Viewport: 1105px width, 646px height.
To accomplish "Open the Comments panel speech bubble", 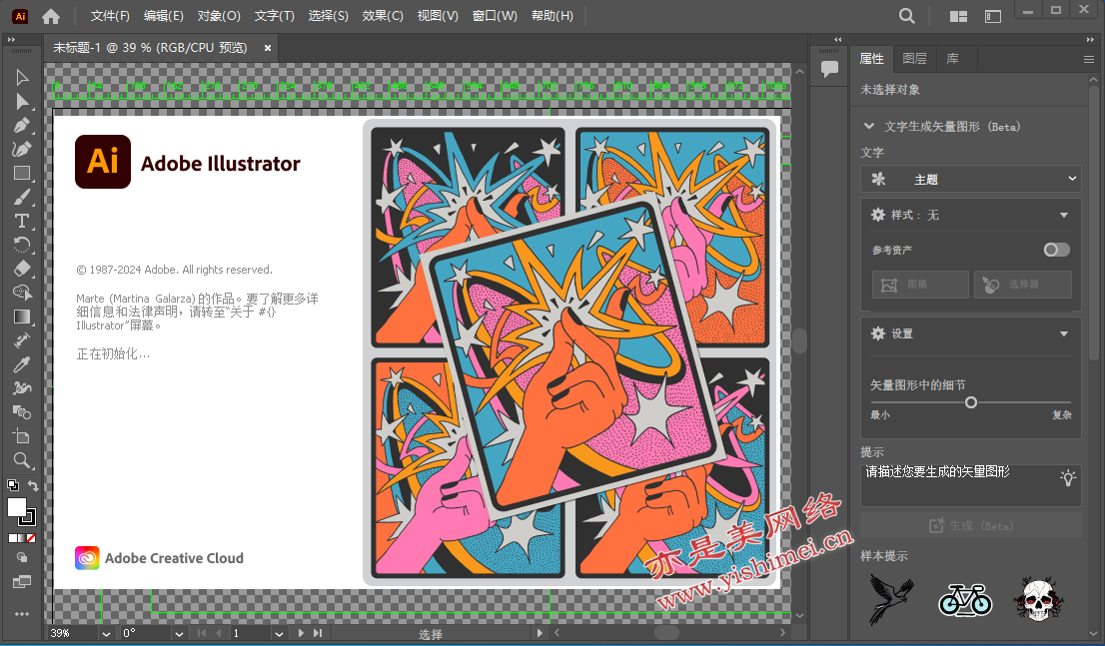I will point(829,69).
